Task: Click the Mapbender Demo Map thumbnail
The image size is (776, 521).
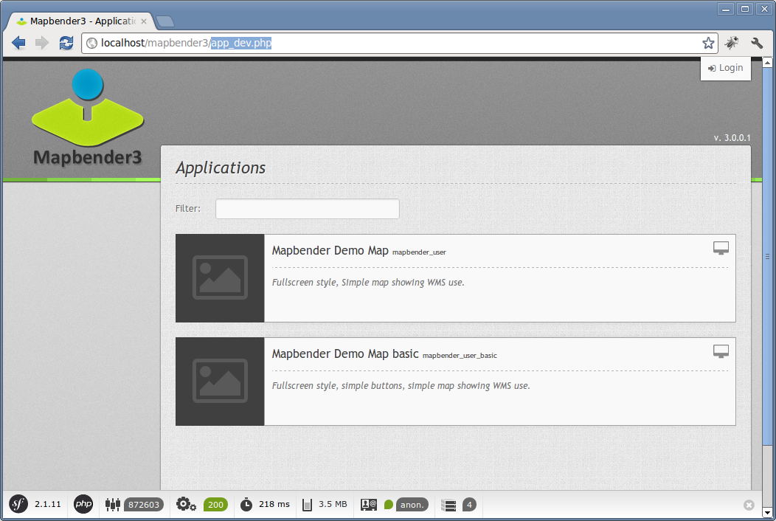Action: (x=220, y=278)
